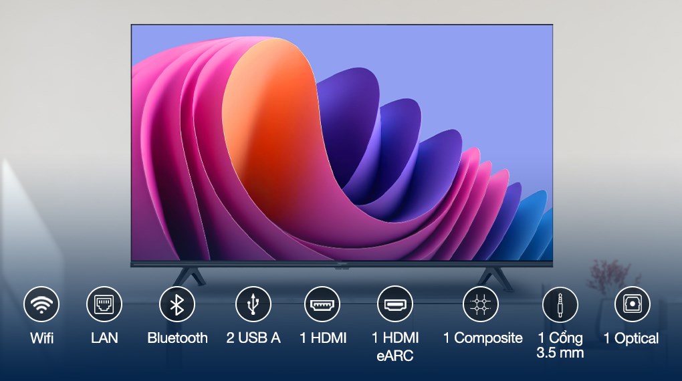Screen dimensions: 682x381
Task: Click the icon above '1 HDMI'
Action: [x=322, y=304]
